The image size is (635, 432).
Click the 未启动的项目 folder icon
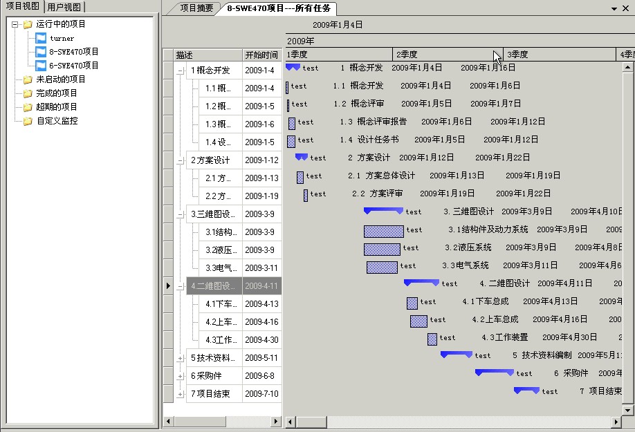coord(28,79)
